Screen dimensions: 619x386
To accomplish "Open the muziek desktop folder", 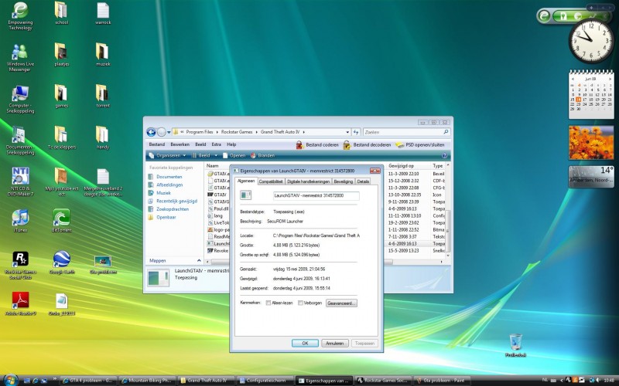I will (103, 54).
